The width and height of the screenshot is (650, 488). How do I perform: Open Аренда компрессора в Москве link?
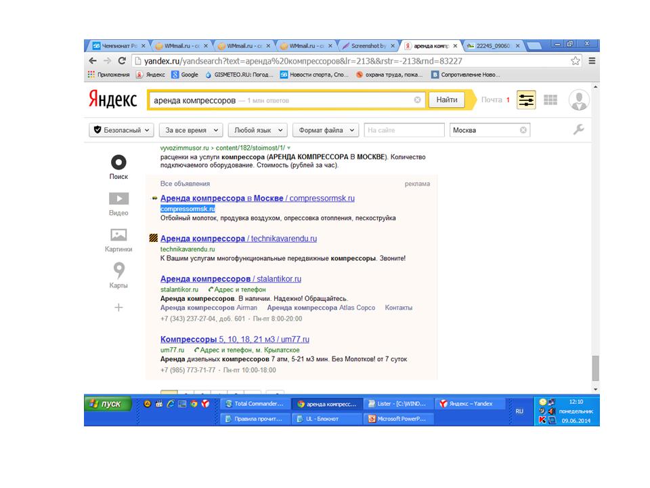click(257, 199)
